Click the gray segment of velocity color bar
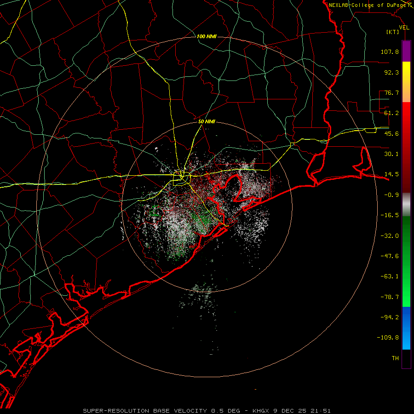Screen dimensions: 414x414 pyautogui.click(x=406, y=205)
